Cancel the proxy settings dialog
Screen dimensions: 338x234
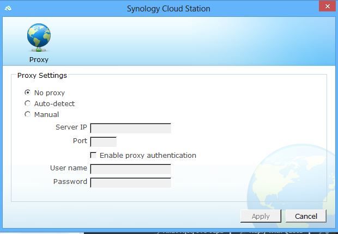pos(305,216)
